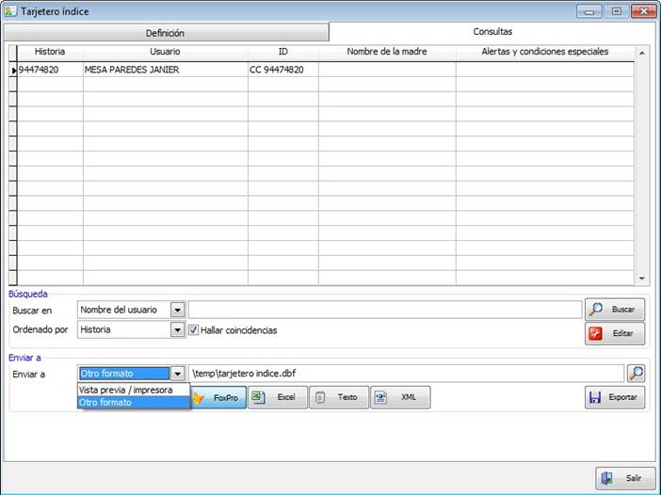
Task: Select the MESA PAREDES JANIER cell
Action: tap(166, 70)
